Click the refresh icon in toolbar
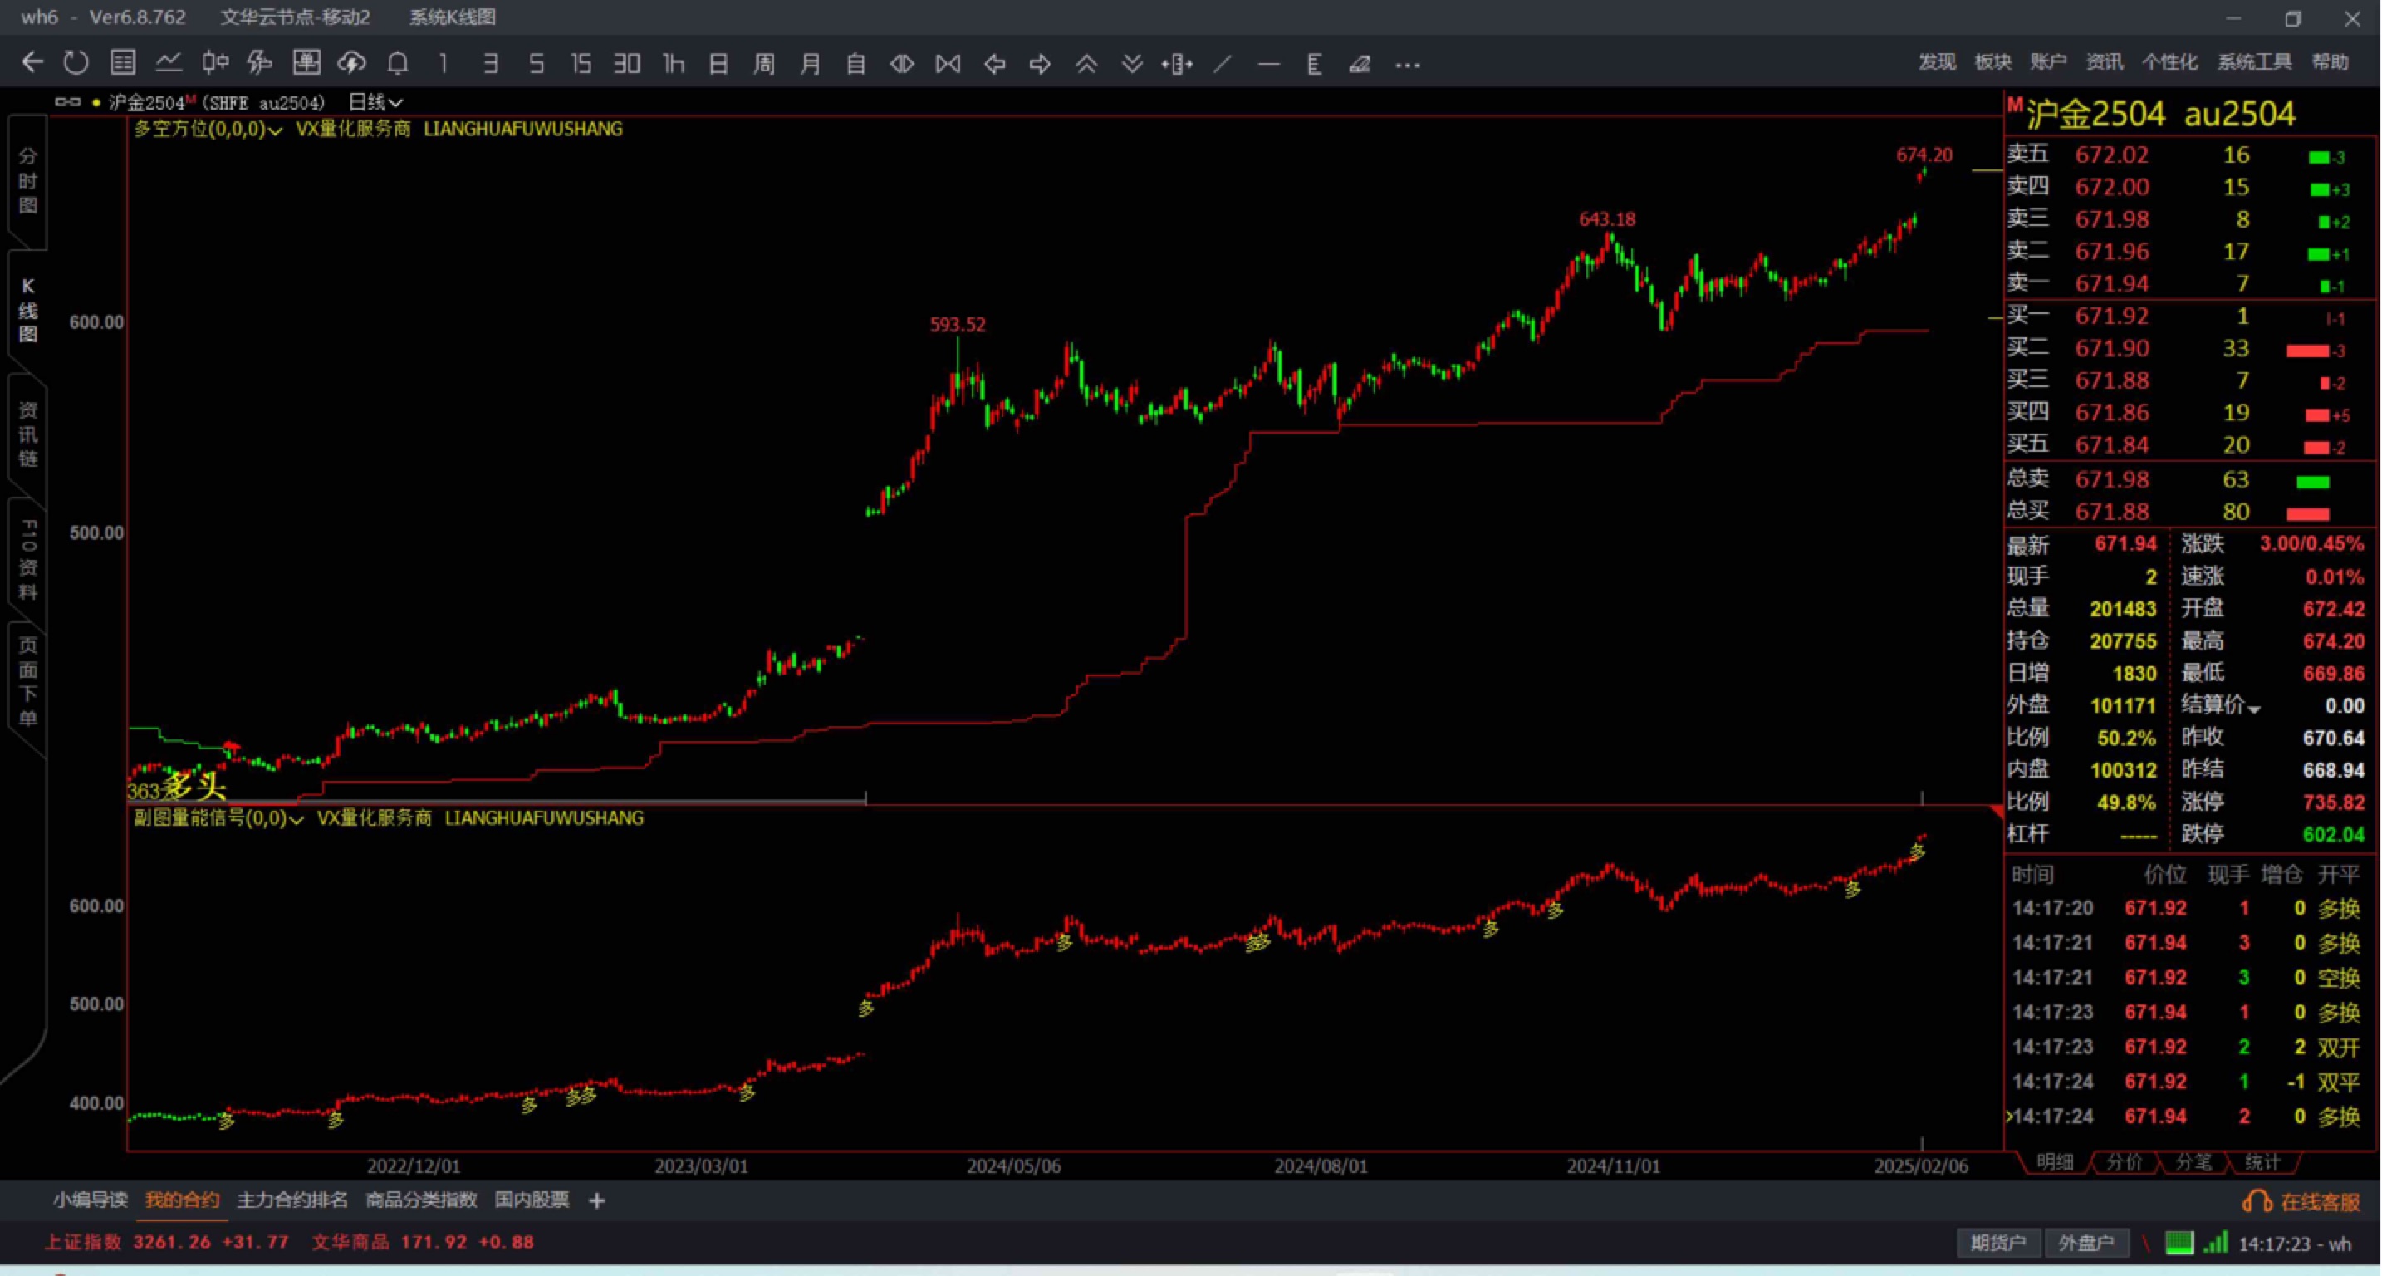This screenshot has width=2382, height=1276. [76, 63]
